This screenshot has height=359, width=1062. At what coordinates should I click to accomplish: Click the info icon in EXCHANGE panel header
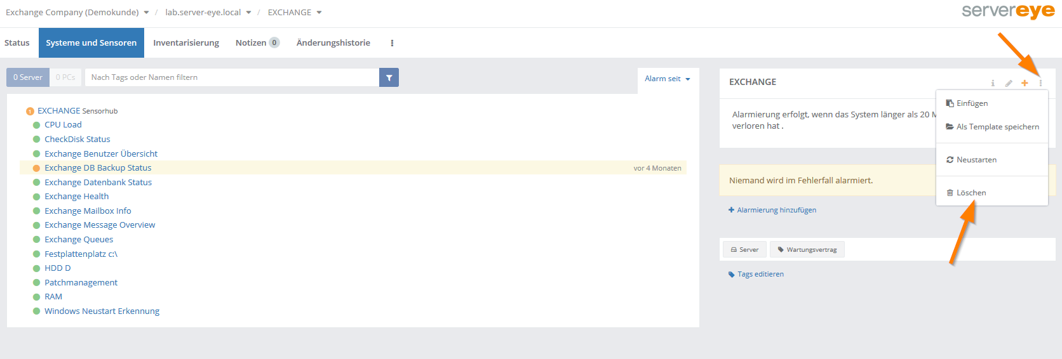click(x=993, y=83)
